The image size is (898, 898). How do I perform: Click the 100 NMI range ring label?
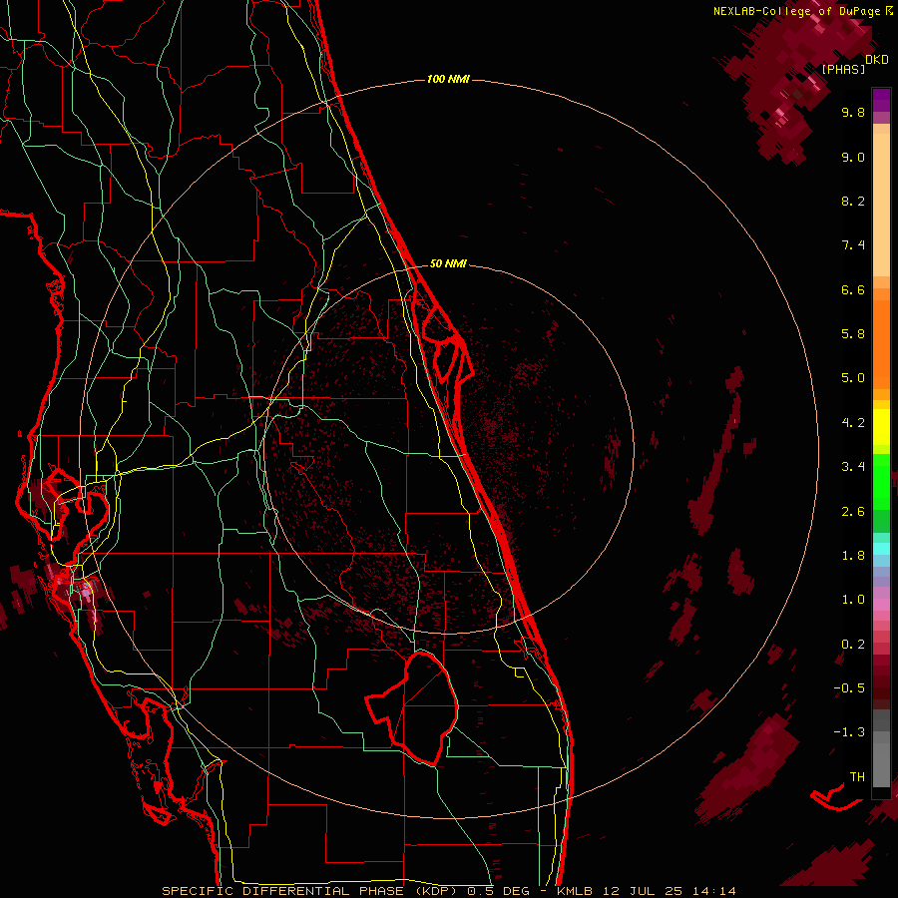(x=448, y=79)
